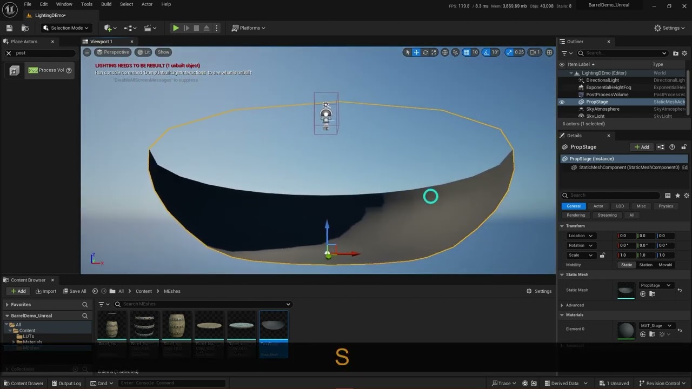Select PostProcessVolume in Outliner
This screenshot has height=389, width=692.
[x=607, y=95]
